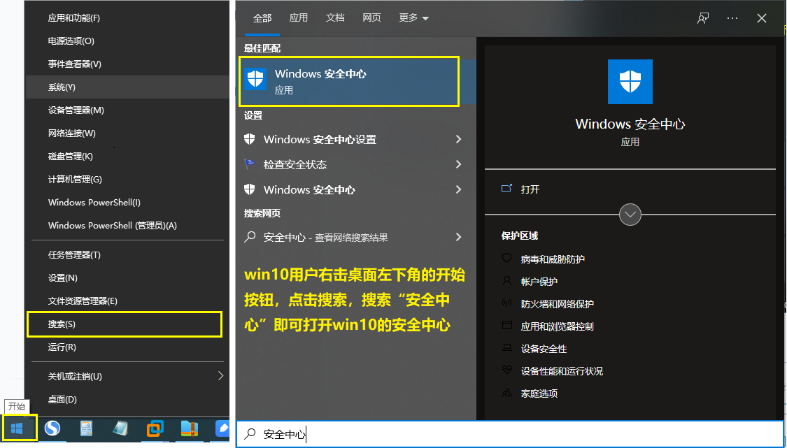Click the flag icon next to 检查安全状态
787x448 pixels.
pos(250,164)
